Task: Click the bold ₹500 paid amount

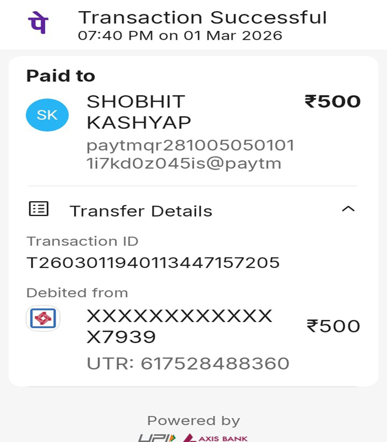Action: (x=333, y=102)
